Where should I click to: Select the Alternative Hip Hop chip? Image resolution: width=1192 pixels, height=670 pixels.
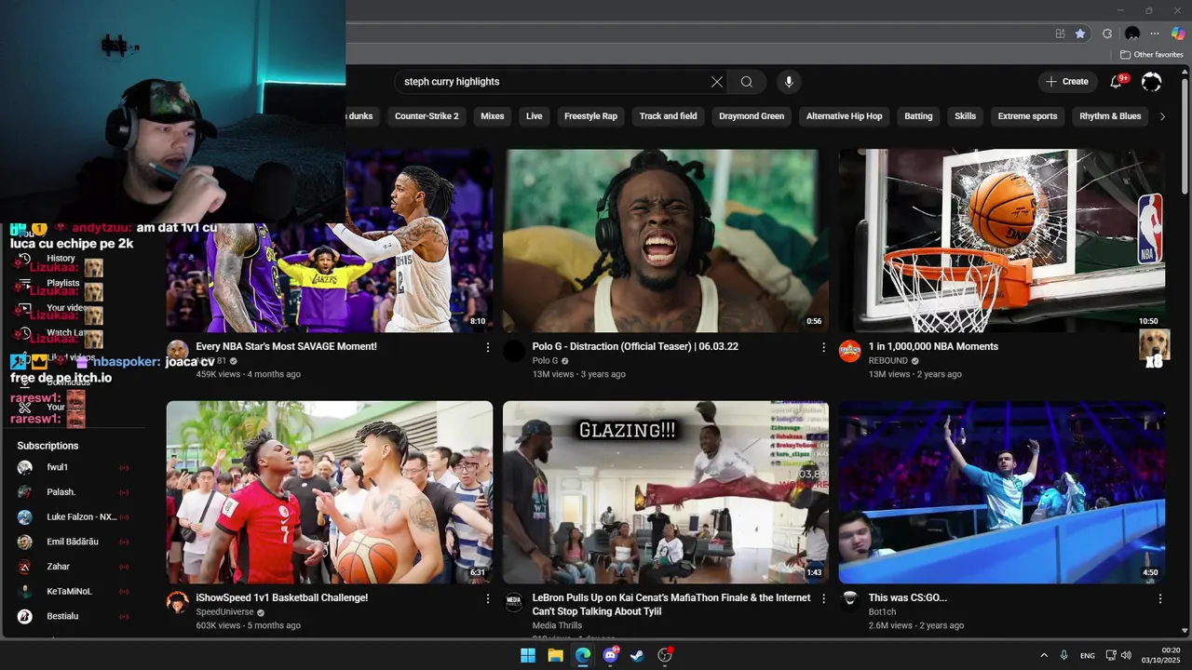pyautogui.click(x=844, y=116)
